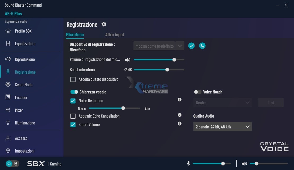Go to Equalizzatore in the sidebar

[x=25, y=44]
